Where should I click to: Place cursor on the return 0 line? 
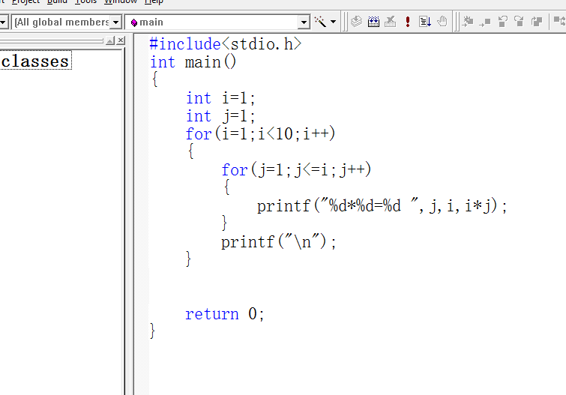point(225,314)
